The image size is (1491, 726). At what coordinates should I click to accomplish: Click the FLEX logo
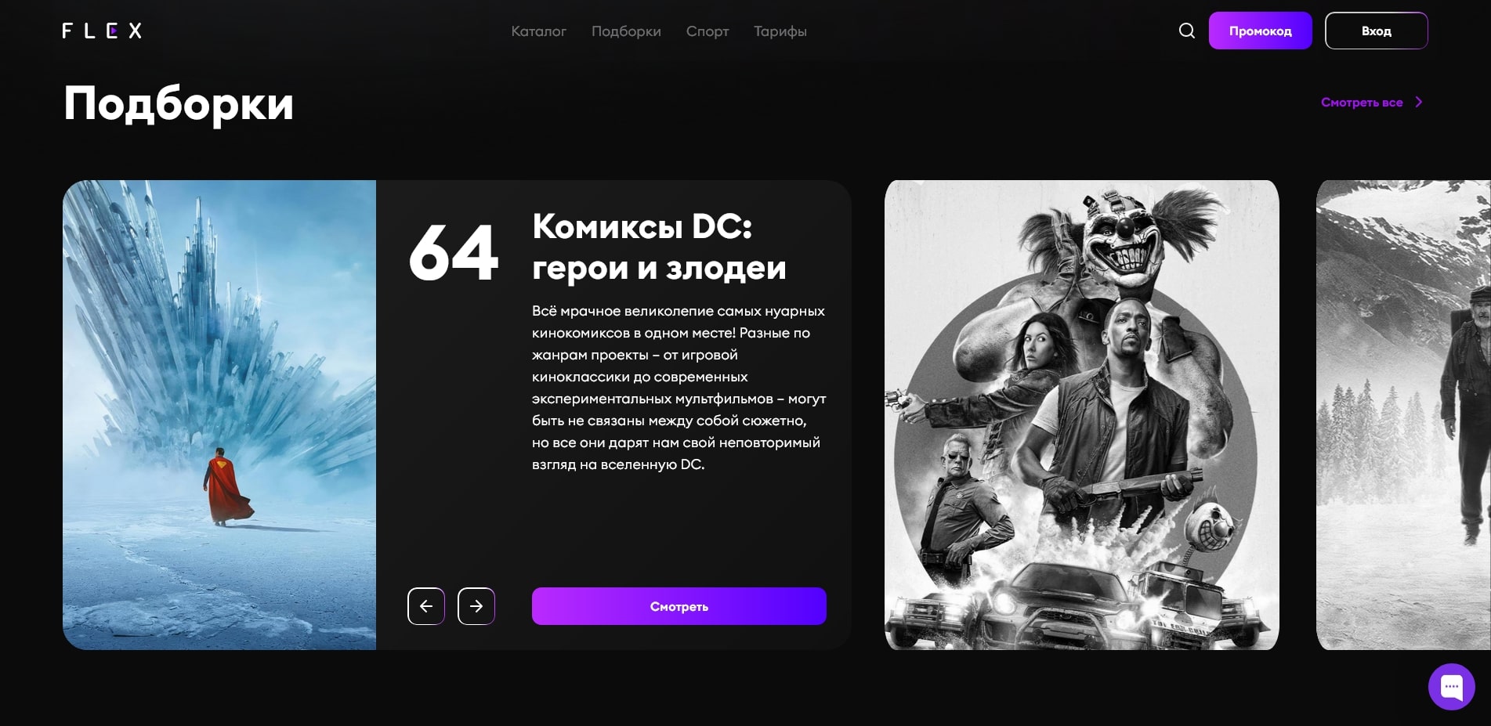point(102,31)
